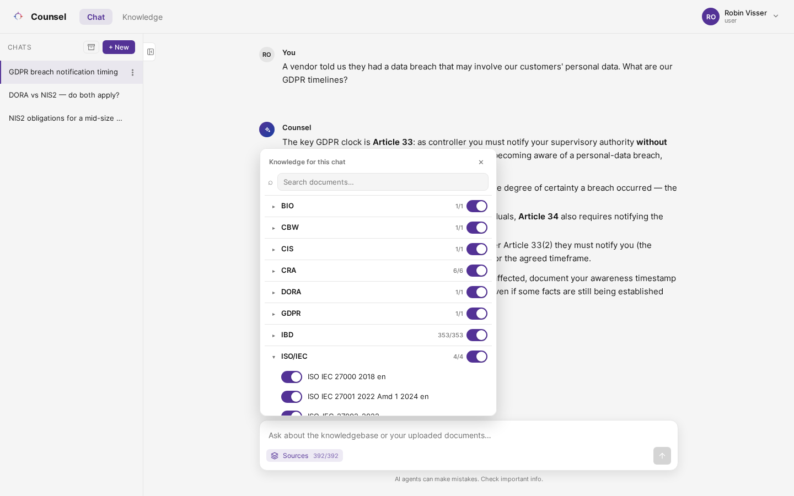Collapse the sidebar panel icon
The width and height of the screenshot is (794, 496).
[150, 52]
